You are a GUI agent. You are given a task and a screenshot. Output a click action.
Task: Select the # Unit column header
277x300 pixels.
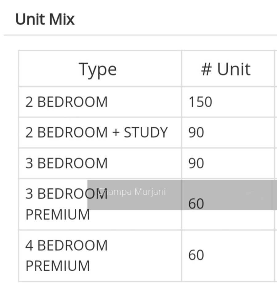[226, 69]
